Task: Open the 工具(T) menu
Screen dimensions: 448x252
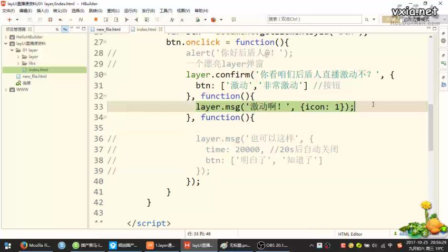Action: (165, 11)
